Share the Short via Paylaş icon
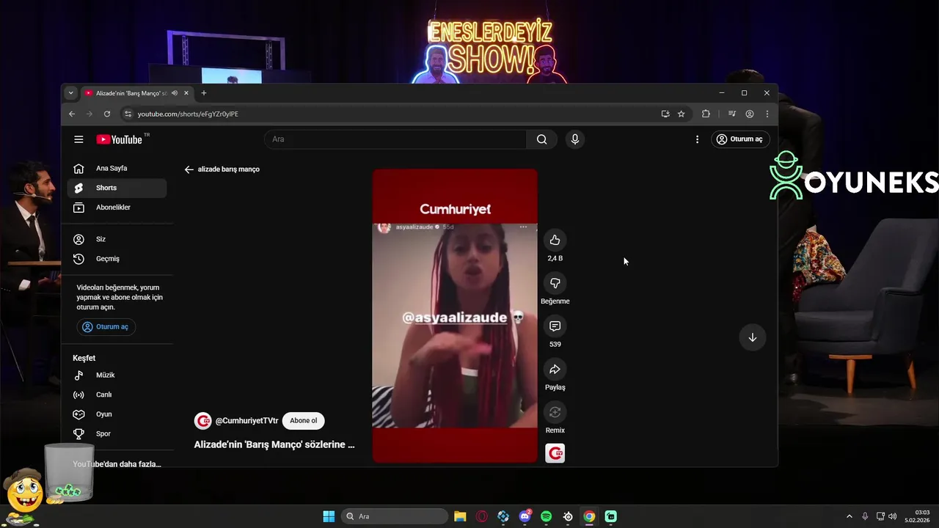939x528 pixels. [555, 369]
